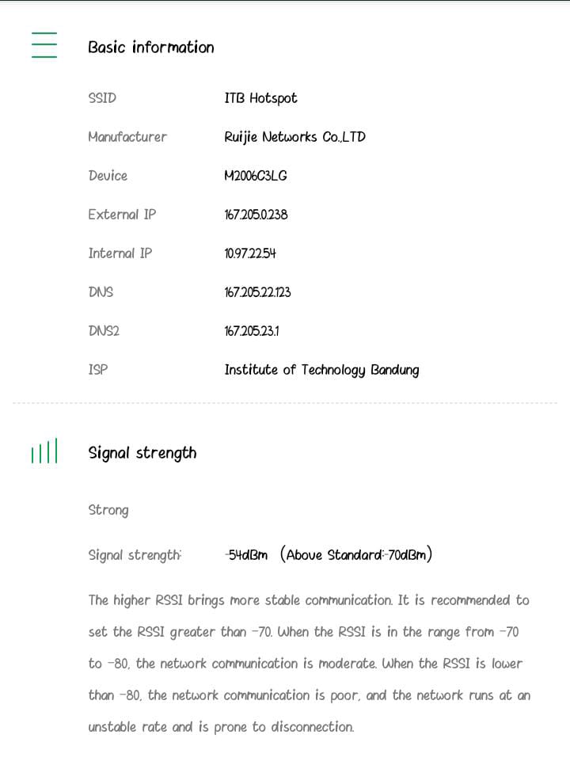Select the Signal strength section heading
570x765 pixels.
coord(142,453)
